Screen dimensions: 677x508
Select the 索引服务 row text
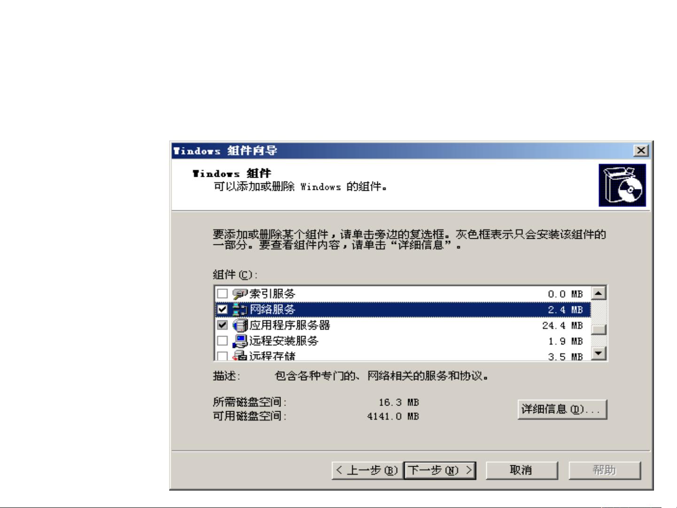click(272, 294)
